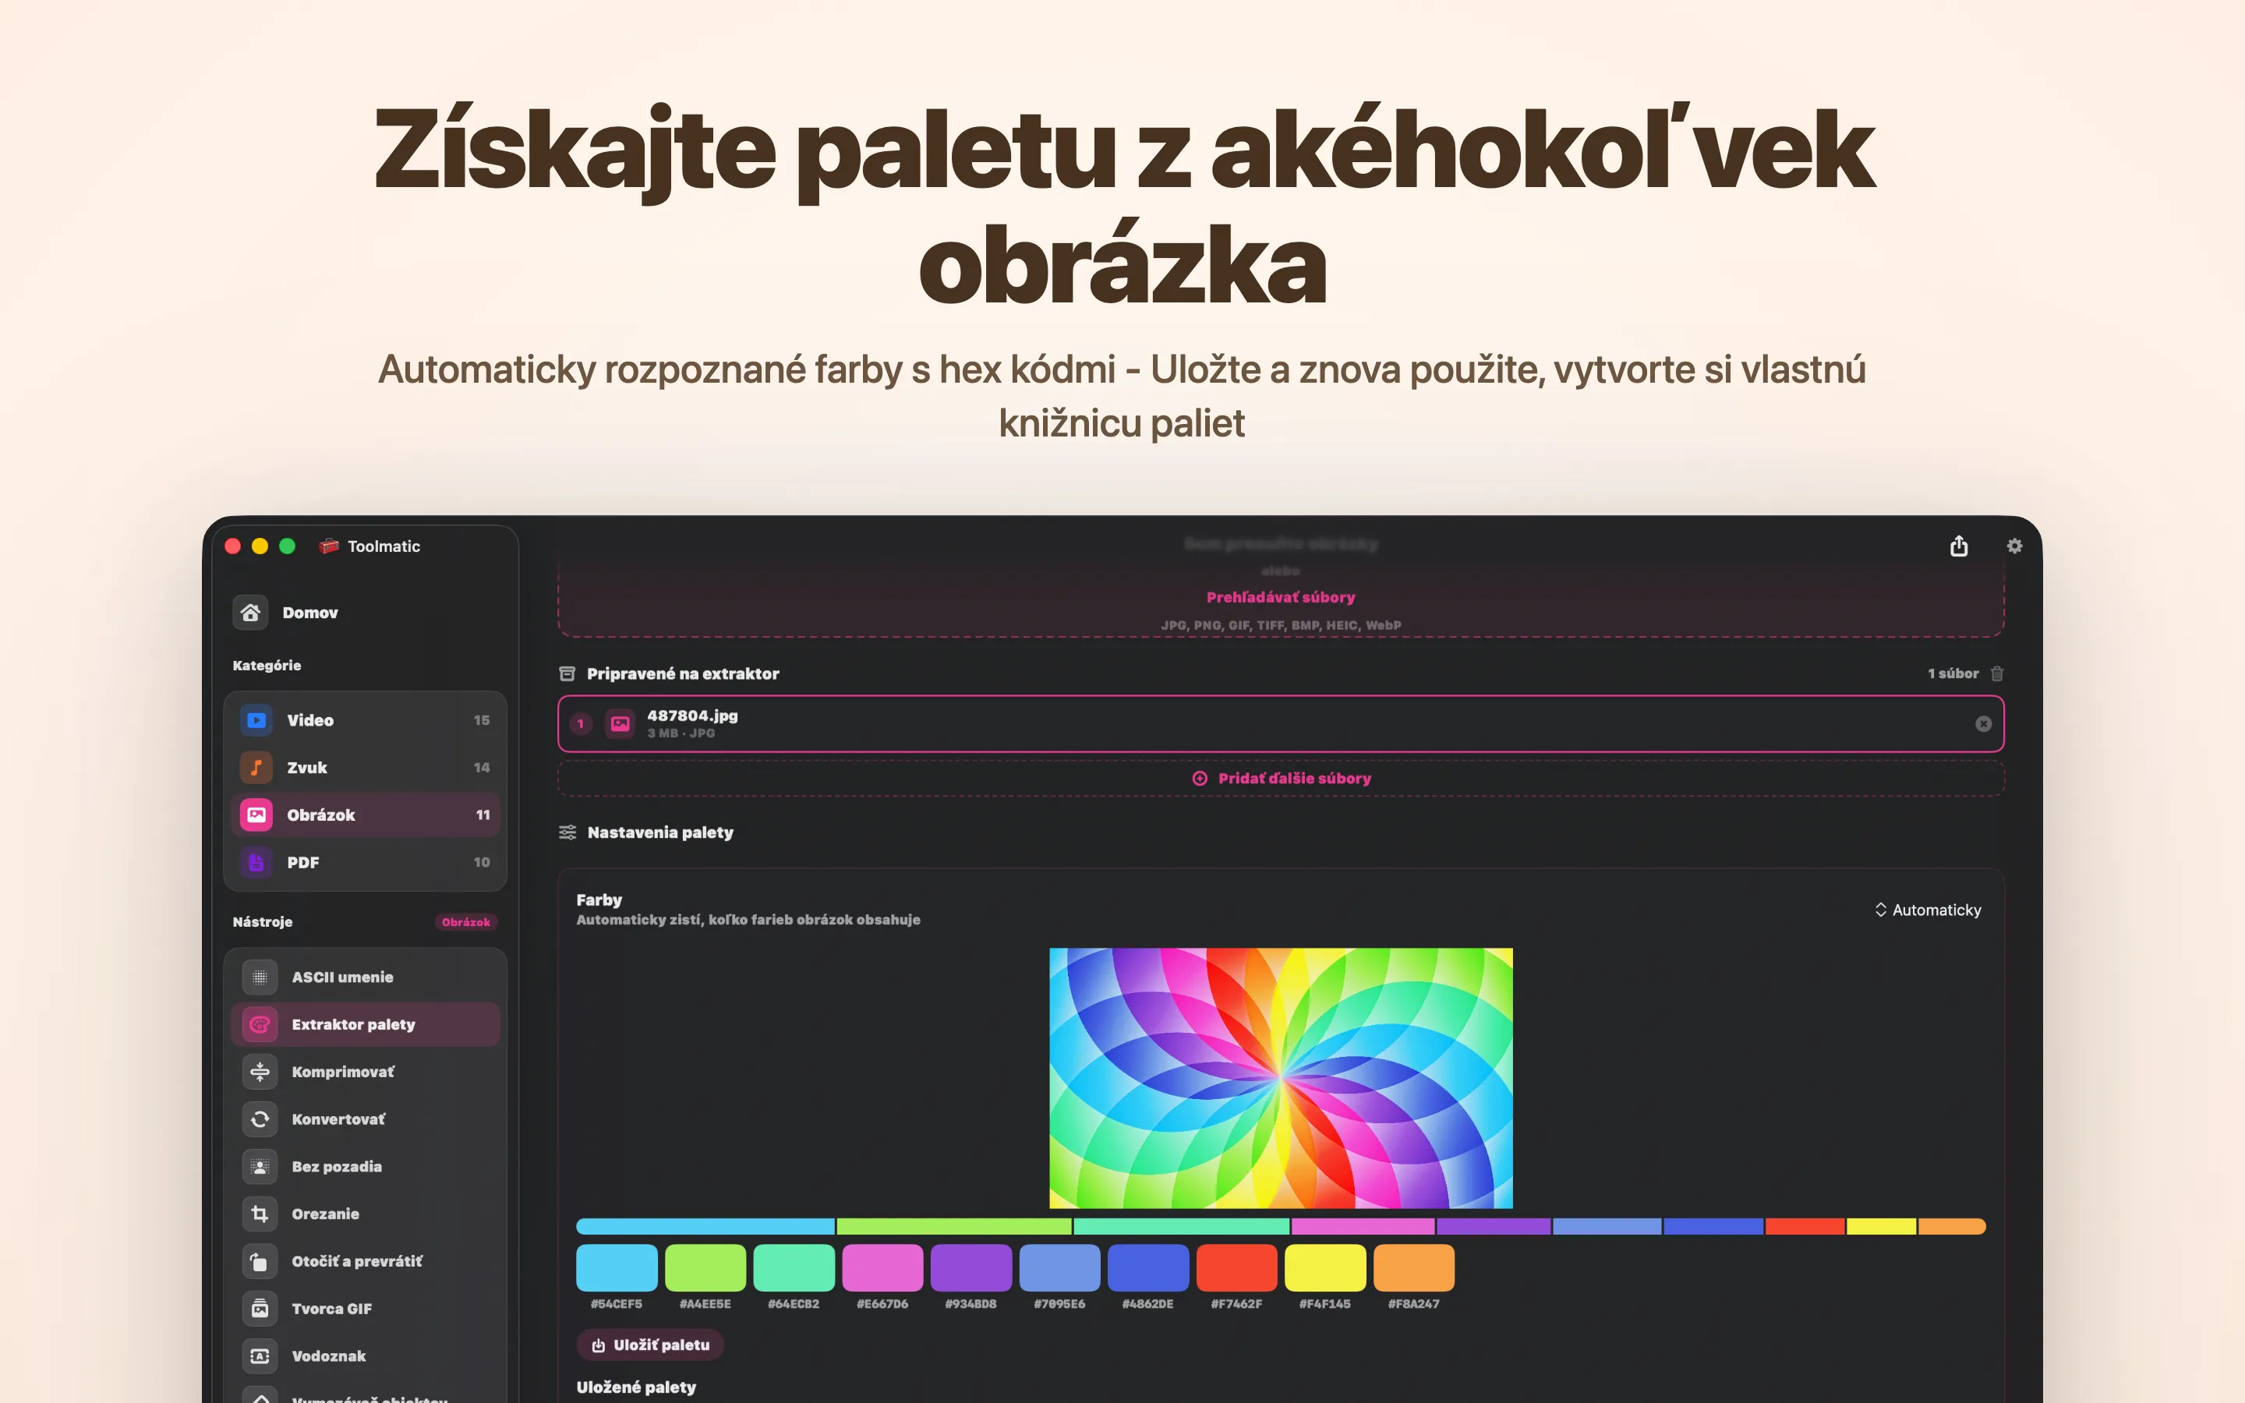Select the orange #F8A247 swatch
2245x1403 pixels.
[x=1414, y=1267]
